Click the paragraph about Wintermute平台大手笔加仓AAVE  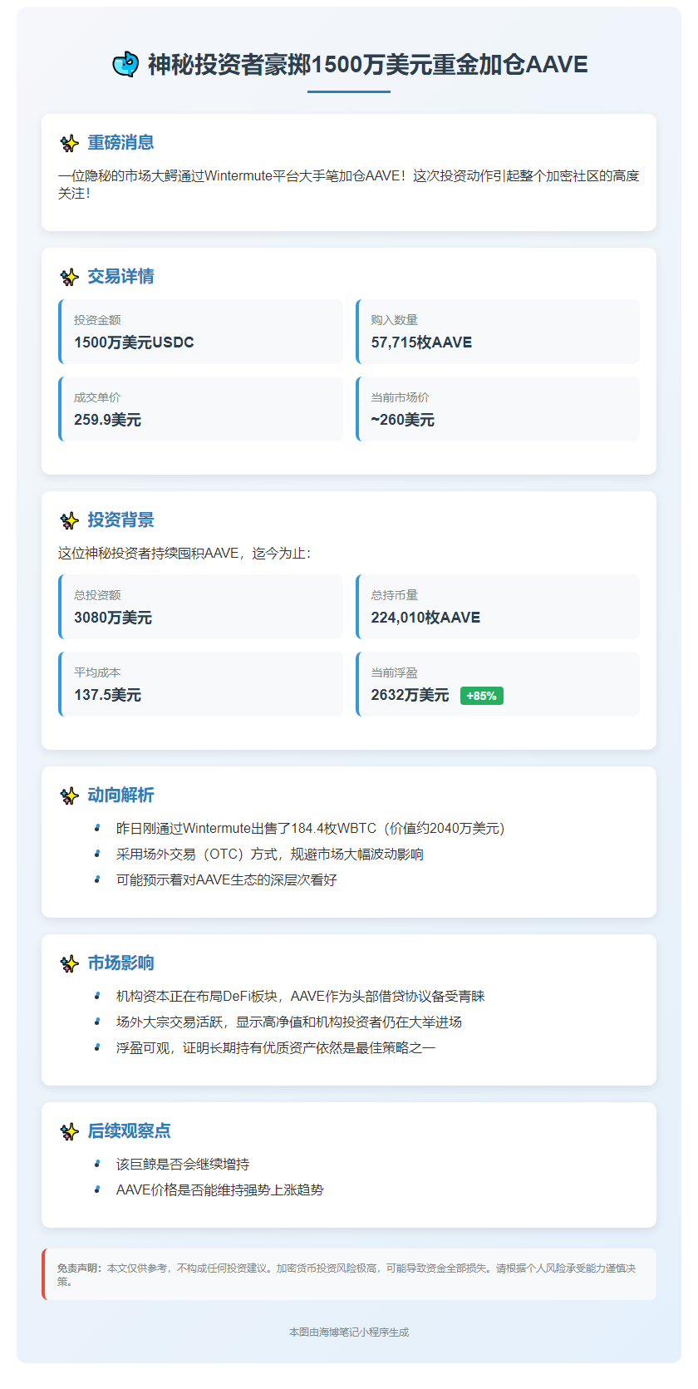tap(349, 185)
